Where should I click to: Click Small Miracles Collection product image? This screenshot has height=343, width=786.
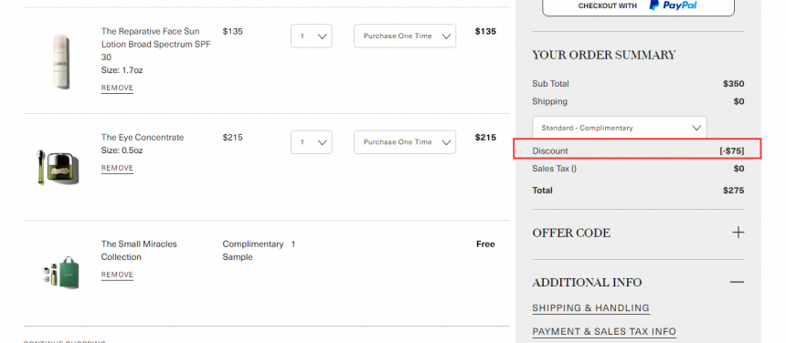(61, 273)
